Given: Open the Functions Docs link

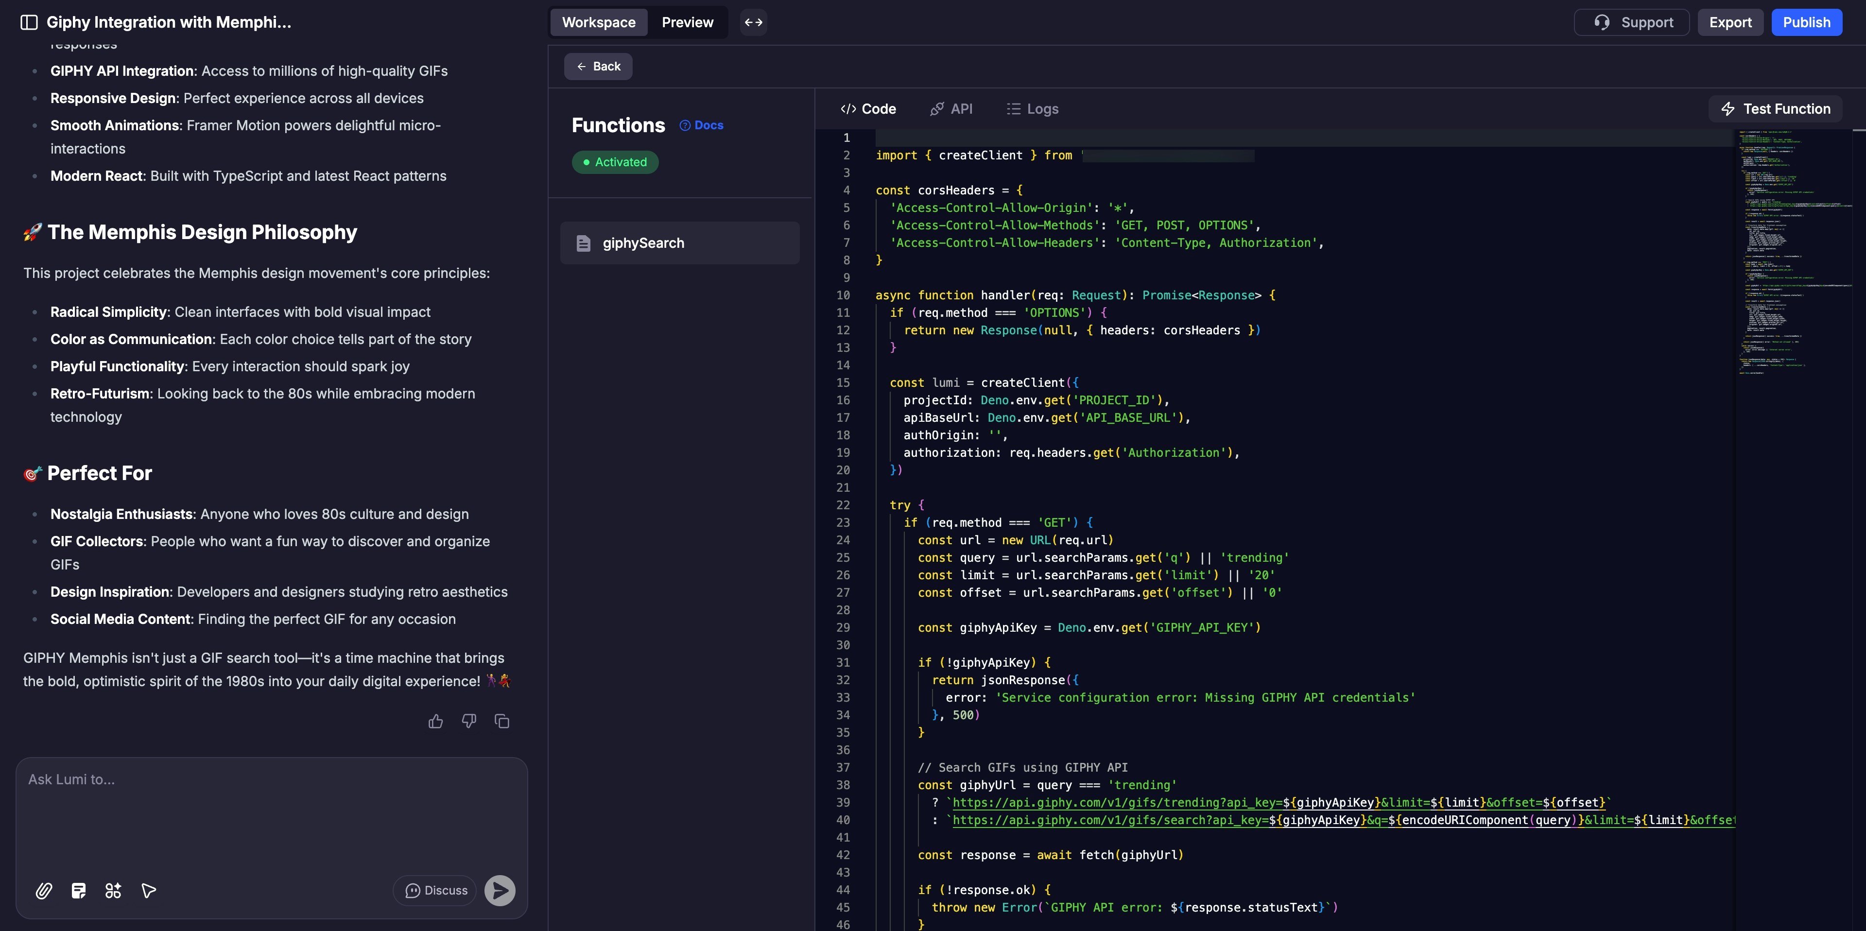Looking at the screenshot, I should pyautogui.click(x=701, y=125).
